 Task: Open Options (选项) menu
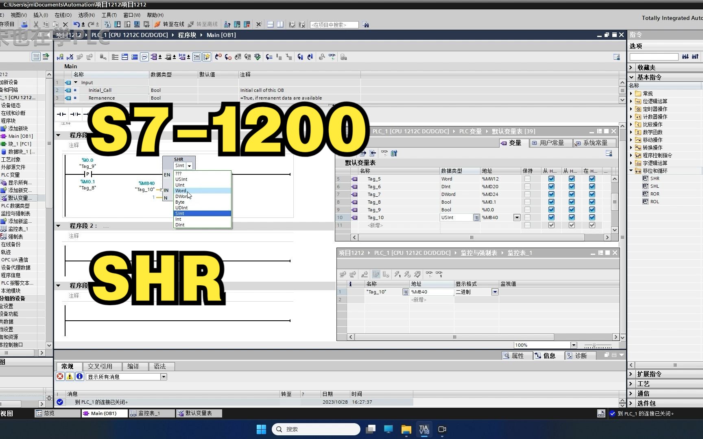pos(86,15)
